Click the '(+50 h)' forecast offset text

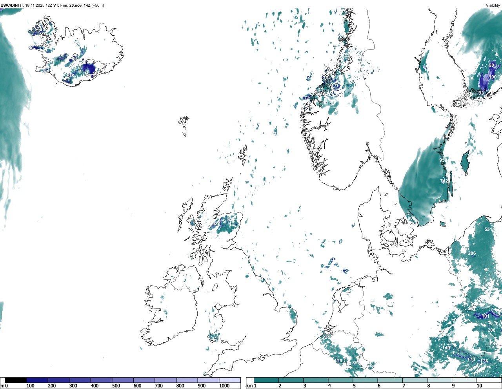coord(98,5)
